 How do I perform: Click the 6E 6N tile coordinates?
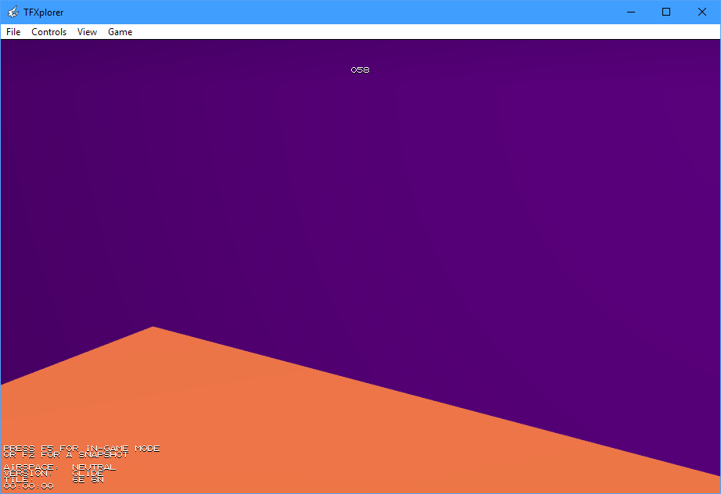[88, 480]
